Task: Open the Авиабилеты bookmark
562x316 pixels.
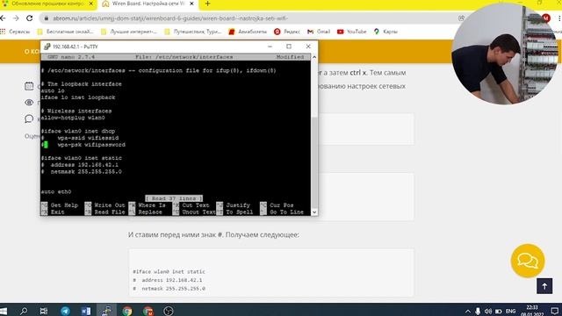Action: (x=248, y=32)
